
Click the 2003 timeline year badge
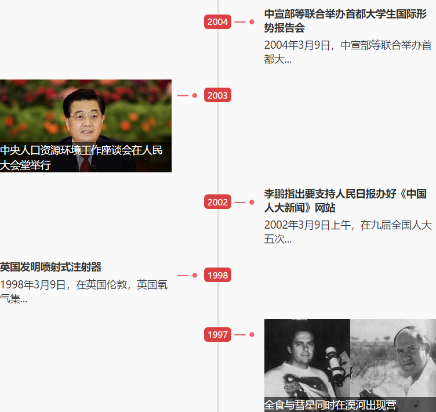(217, 95)
